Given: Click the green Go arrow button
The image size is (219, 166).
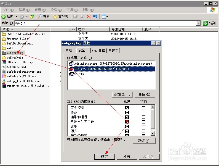Looking at the screenshot, I should point(205,23).
